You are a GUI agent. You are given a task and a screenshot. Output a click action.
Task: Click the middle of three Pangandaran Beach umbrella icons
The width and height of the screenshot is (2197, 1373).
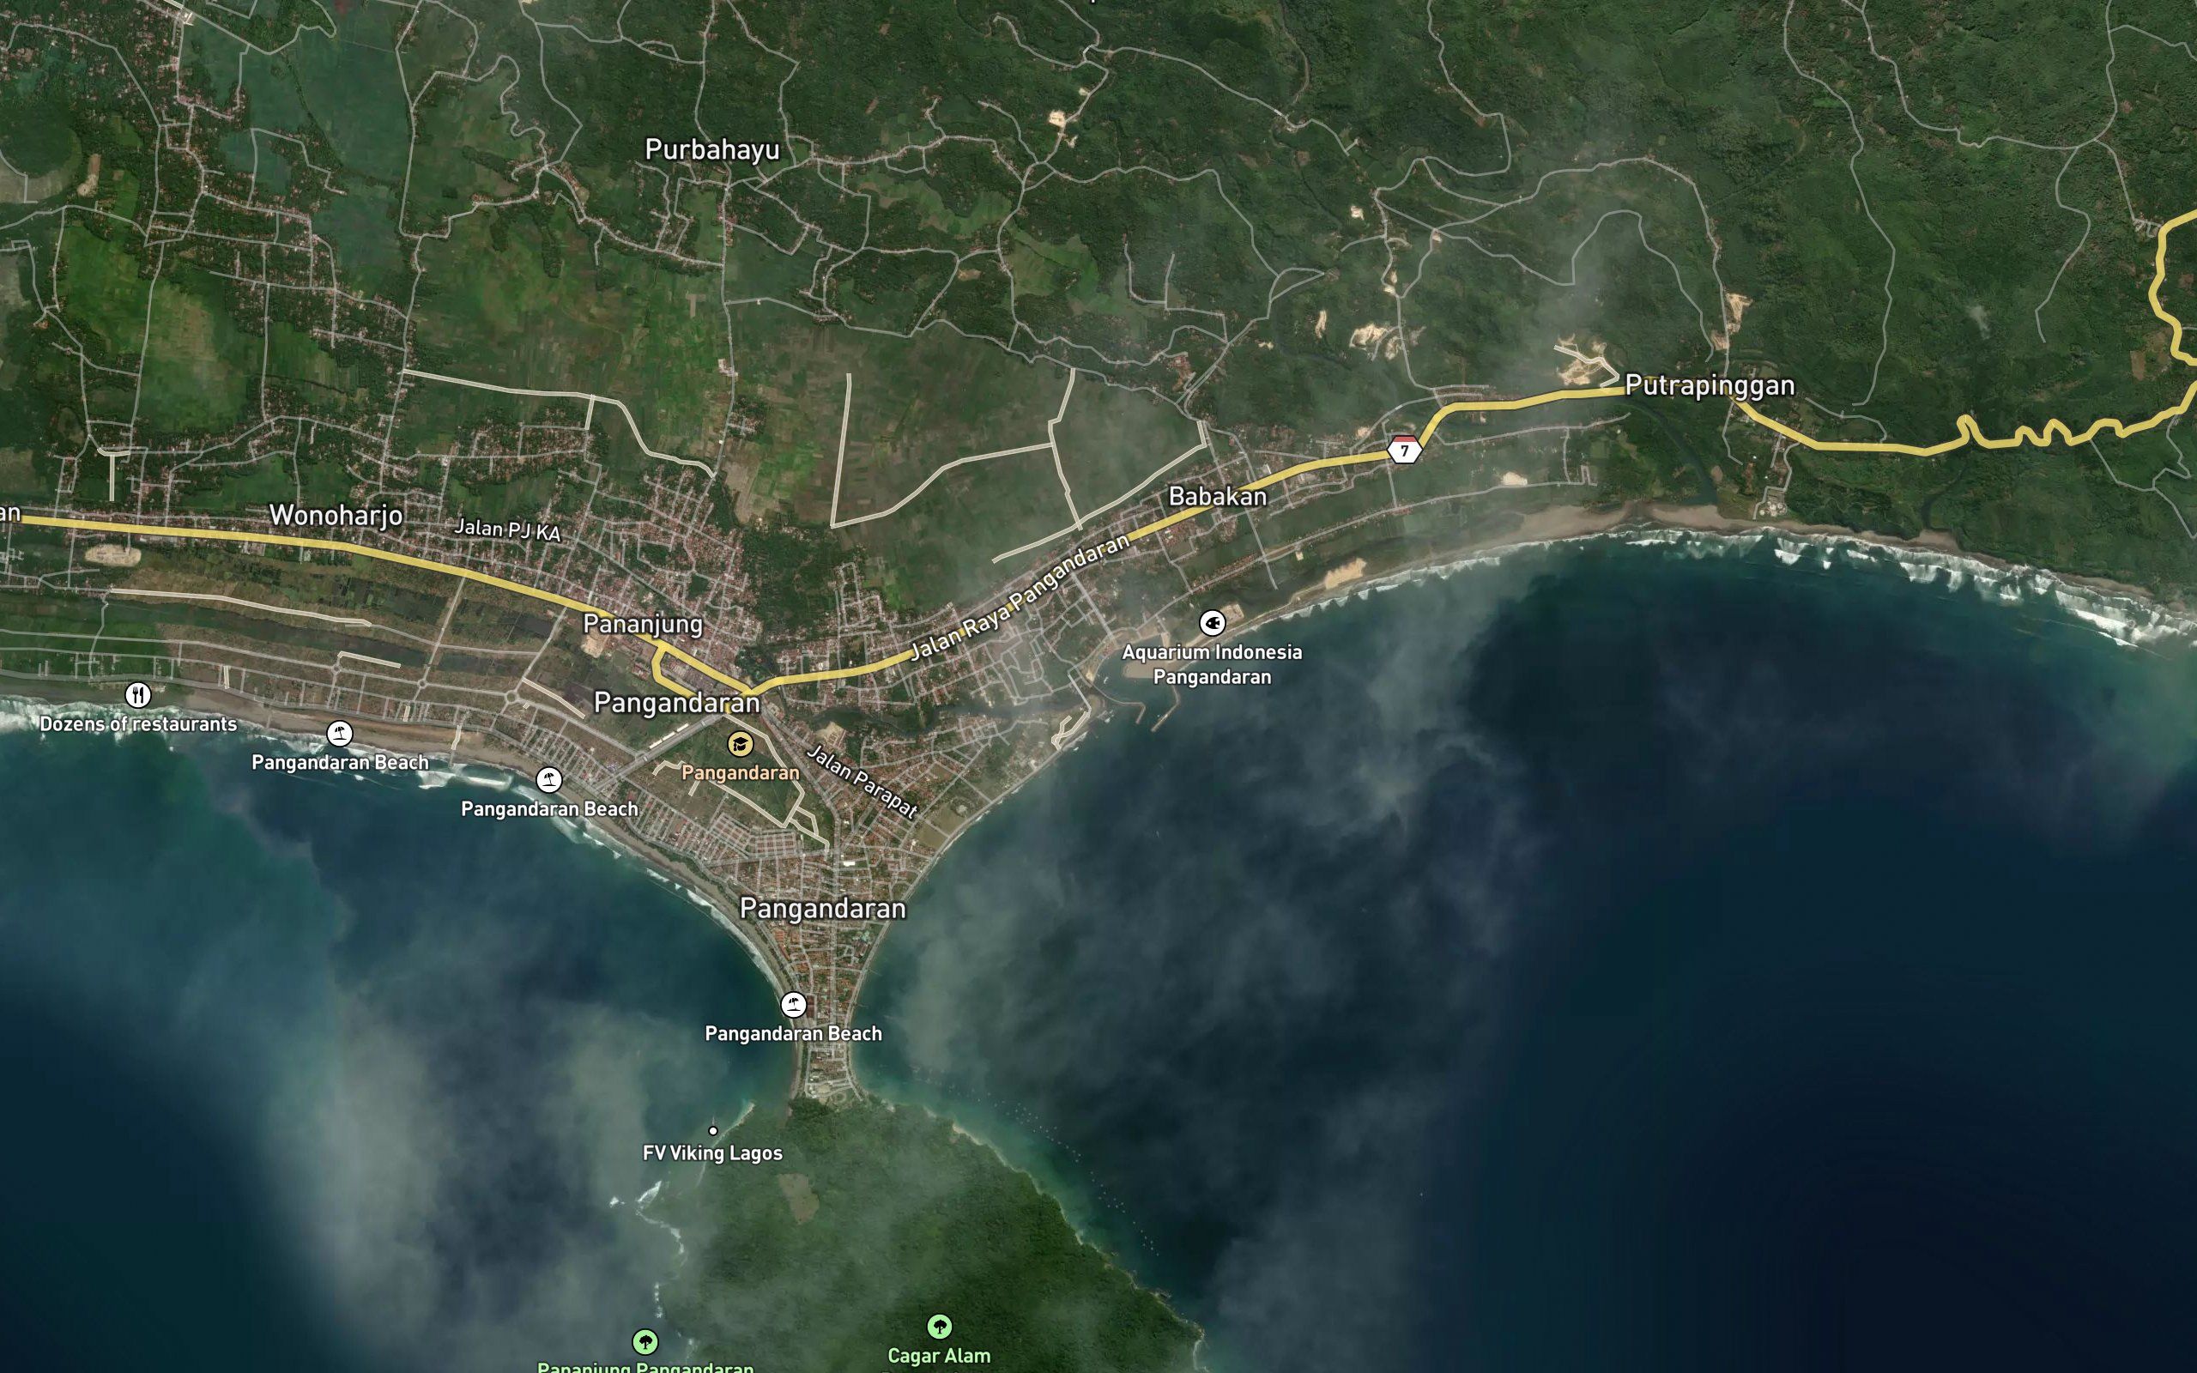548,780
